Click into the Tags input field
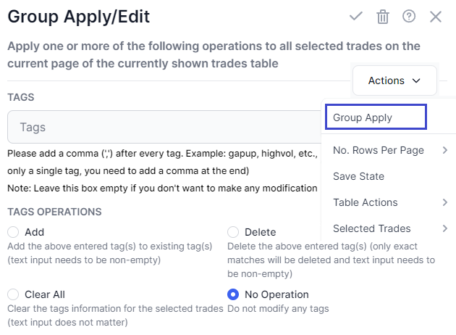This screenshot has height=335, width=456. point(164,127)
